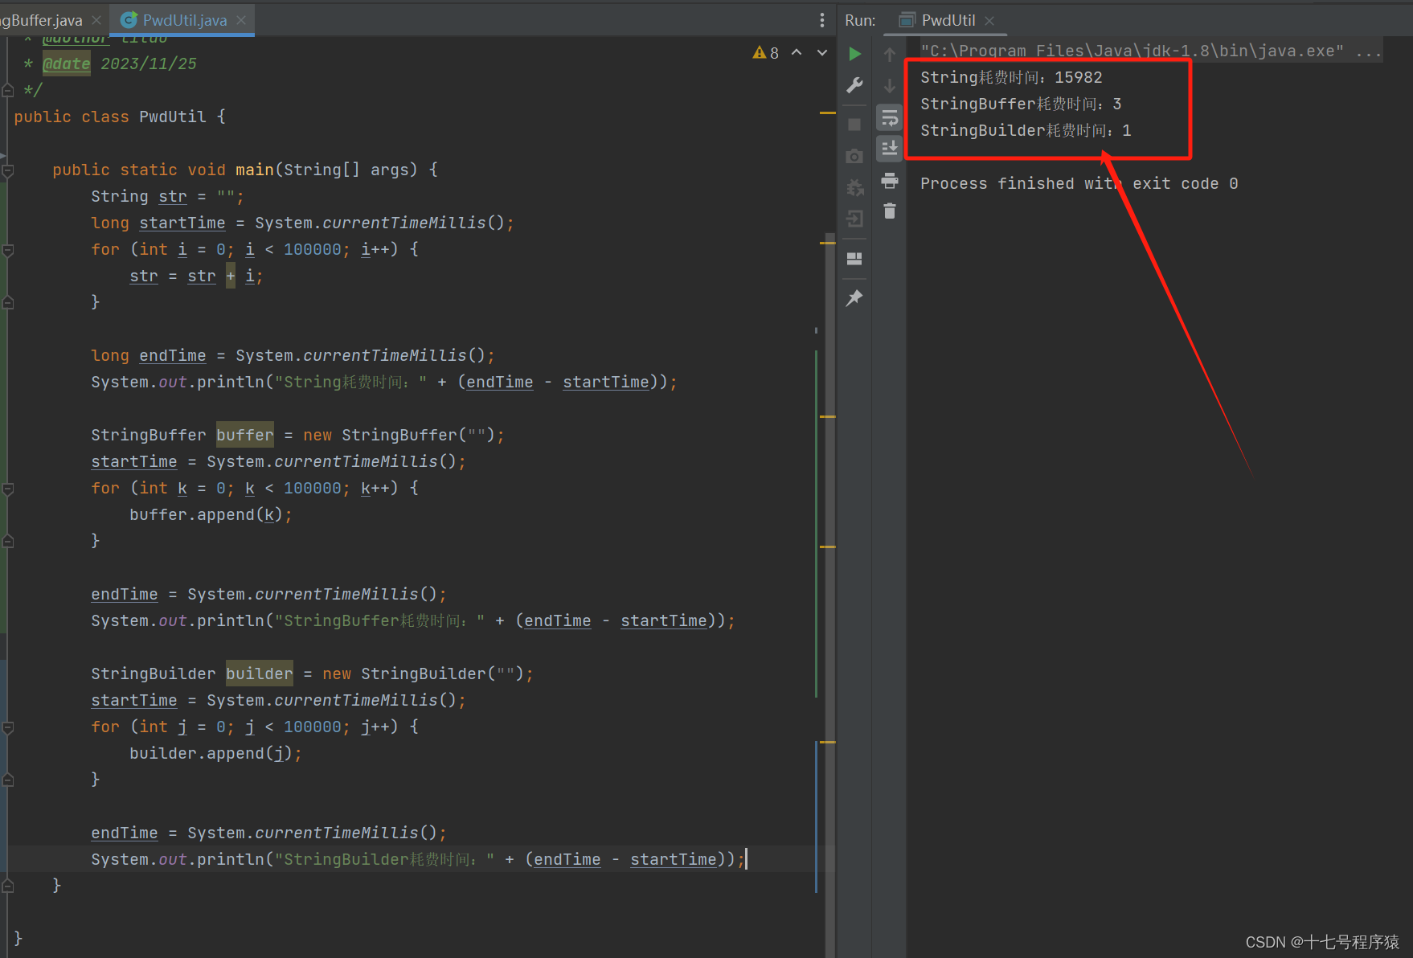
Task: Open the editor tabs more options menu
Action: click(x=821, y=20)
